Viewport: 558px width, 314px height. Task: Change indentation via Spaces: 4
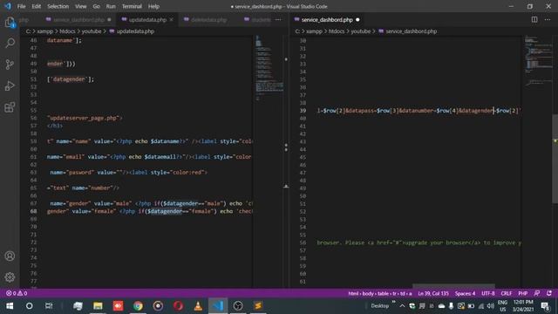pos(465,293)
